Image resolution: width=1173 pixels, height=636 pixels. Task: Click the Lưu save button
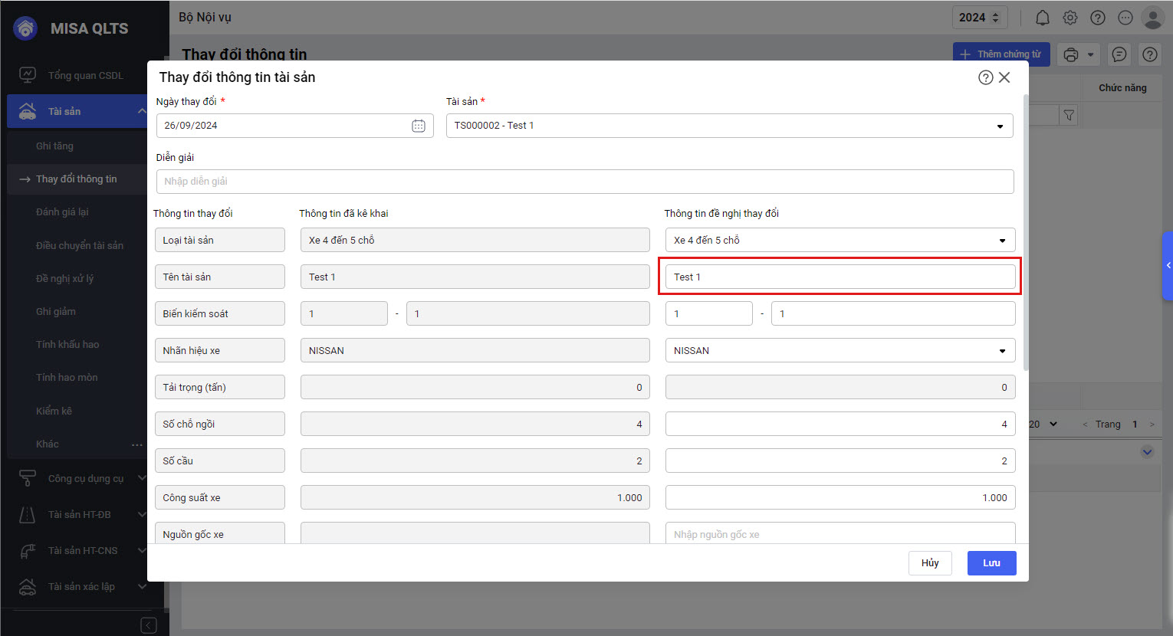point(991,563)
